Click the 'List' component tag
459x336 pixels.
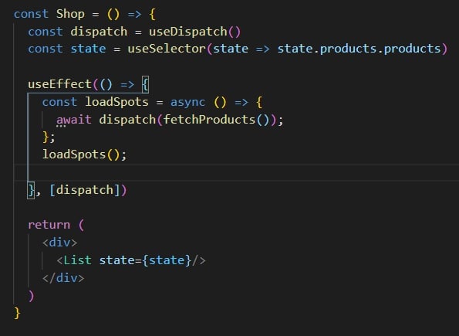click(77, 260)
